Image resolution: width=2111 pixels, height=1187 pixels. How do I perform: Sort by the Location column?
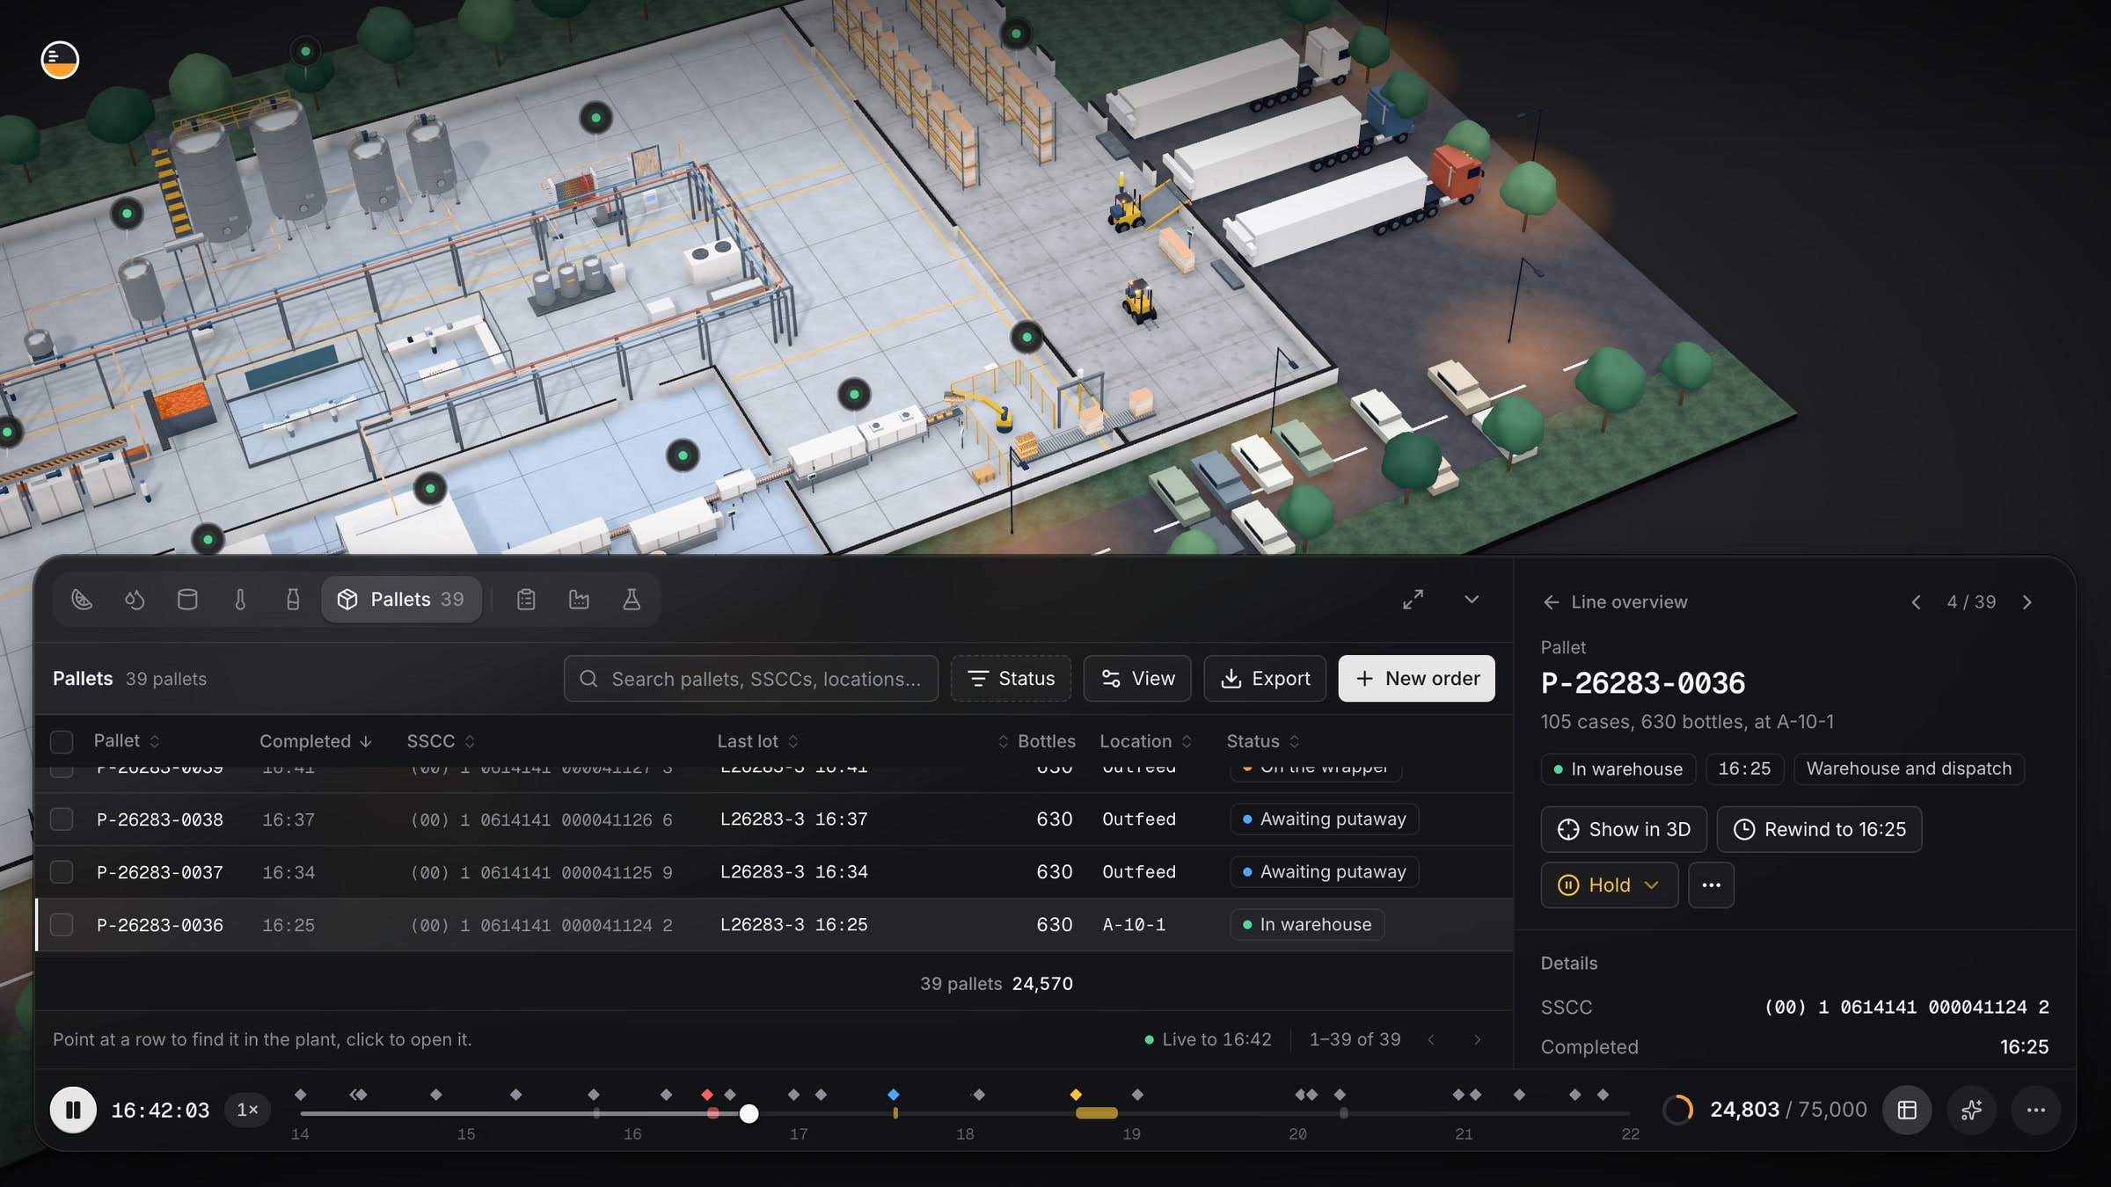1145,741
